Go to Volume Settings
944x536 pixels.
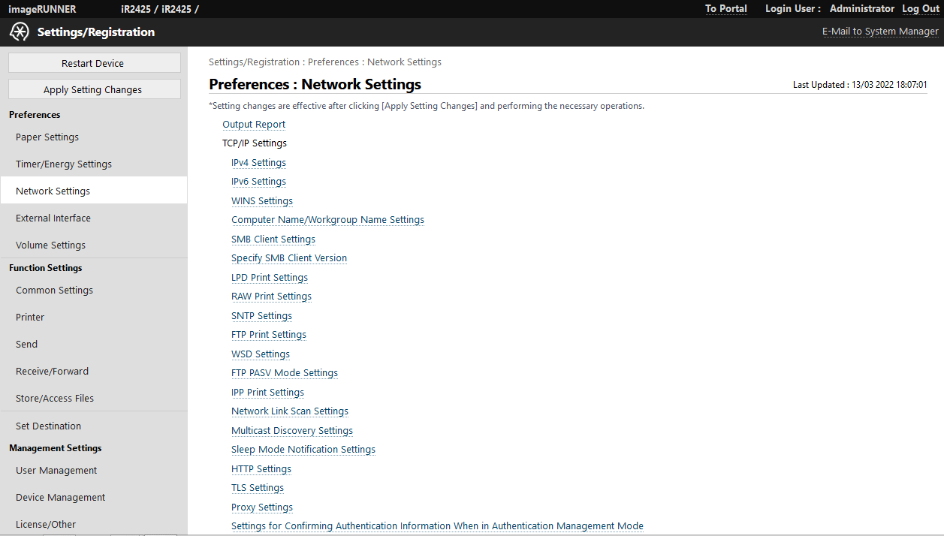[50, 245]
